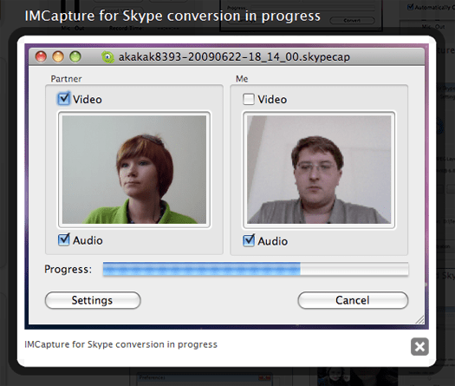Cancel the conversion
Screen dimensions: 455x386
pyautogui.click(x=353, y=300)
